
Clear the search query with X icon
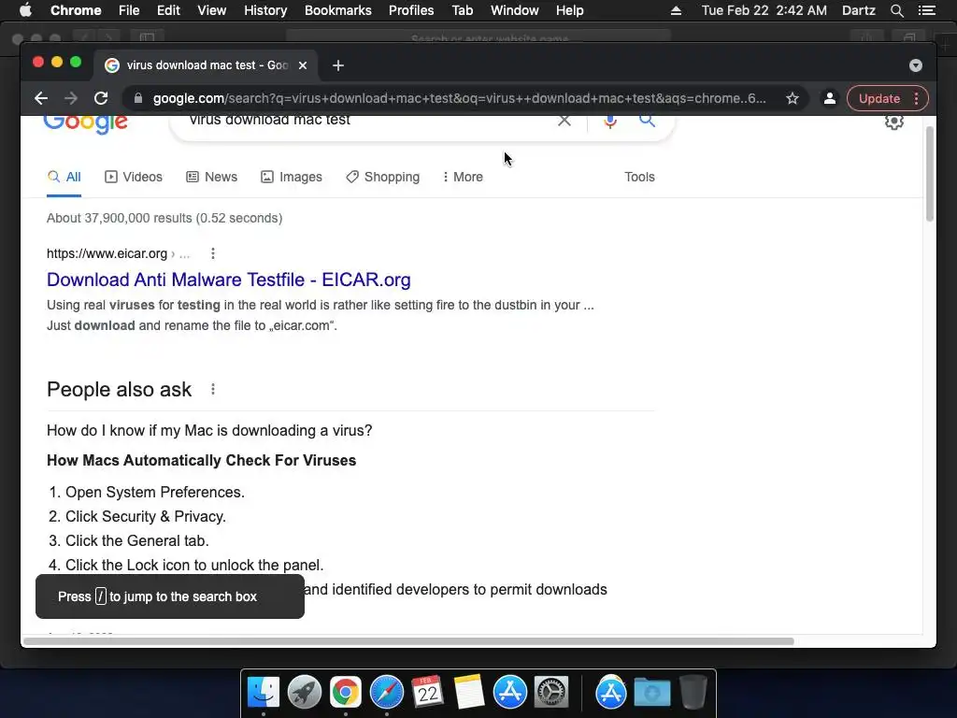coord(564,121)
